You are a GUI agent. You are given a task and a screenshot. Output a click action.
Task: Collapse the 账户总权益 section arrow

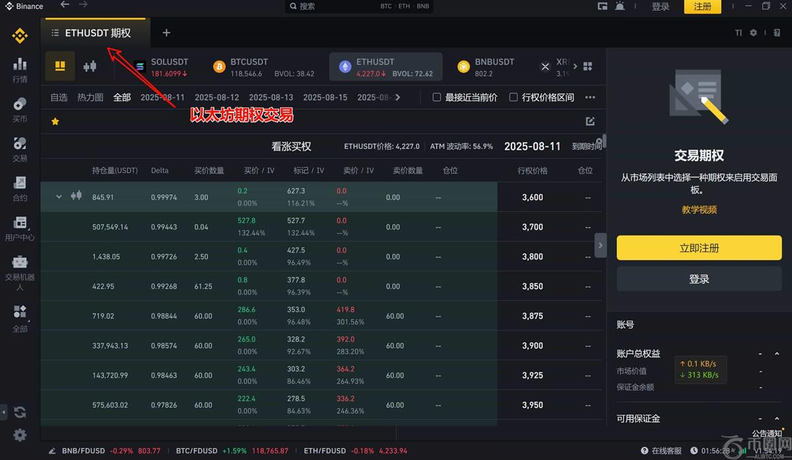(x=778, y=354)
